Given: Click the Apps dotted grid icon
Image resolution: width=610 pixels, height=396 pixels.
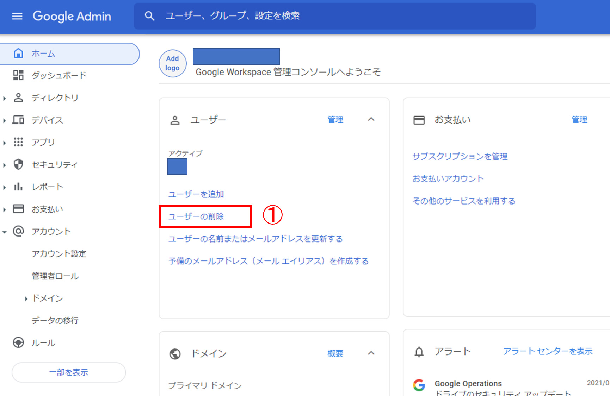Looking at the screenshot, I should tap(18, 142).
